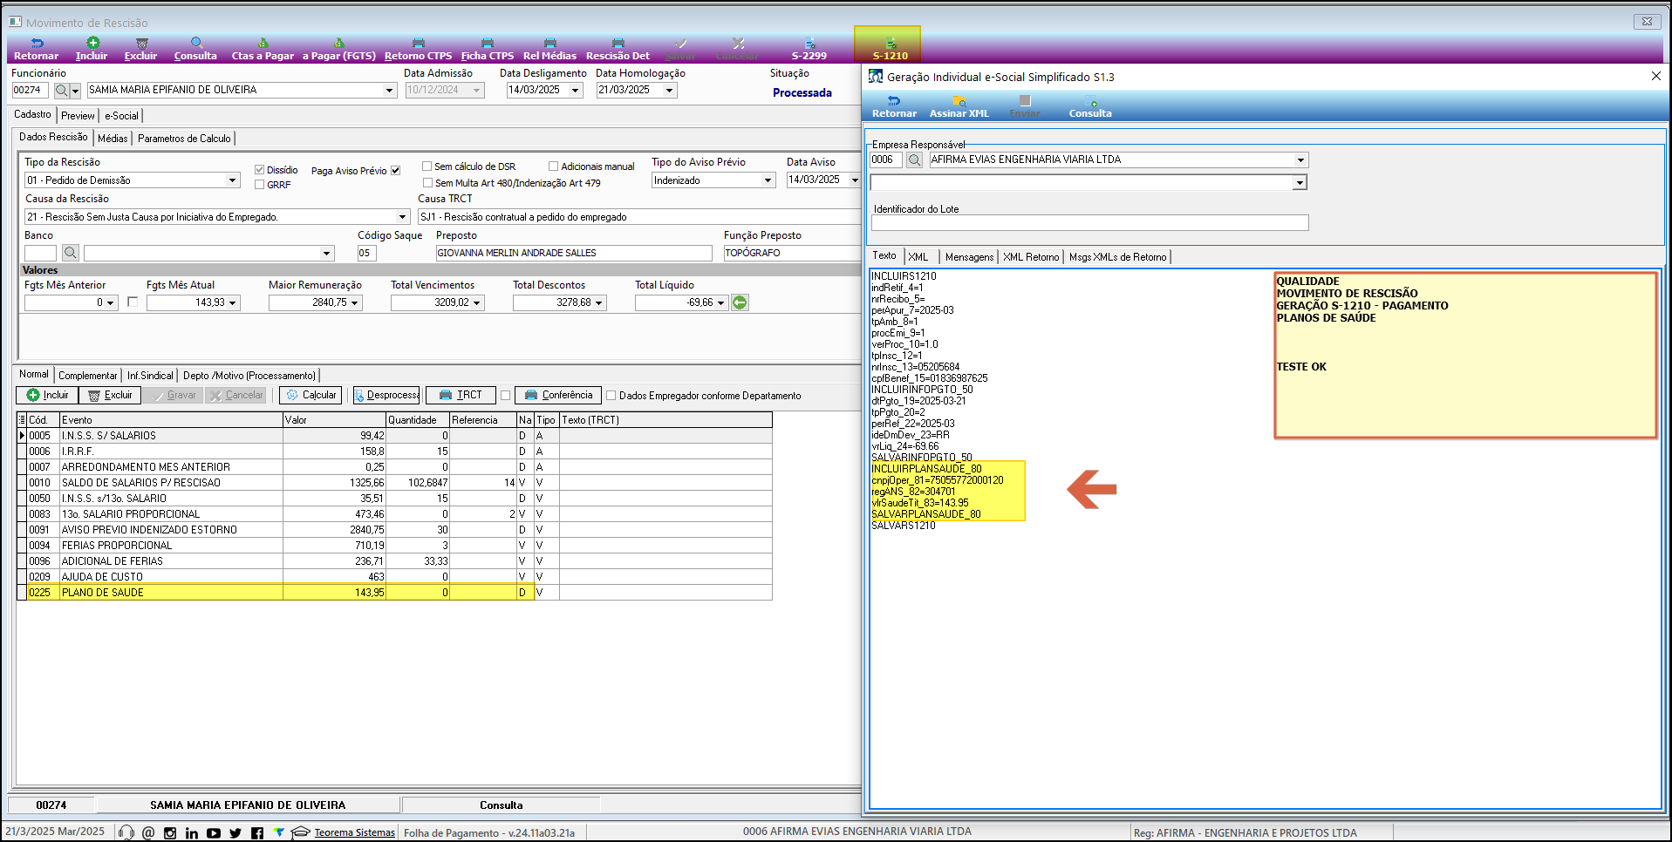The width and height of the screenshot is (1672, 842).
Task: Click the S-2299 toolbar icon
Action: pos(809,49)
